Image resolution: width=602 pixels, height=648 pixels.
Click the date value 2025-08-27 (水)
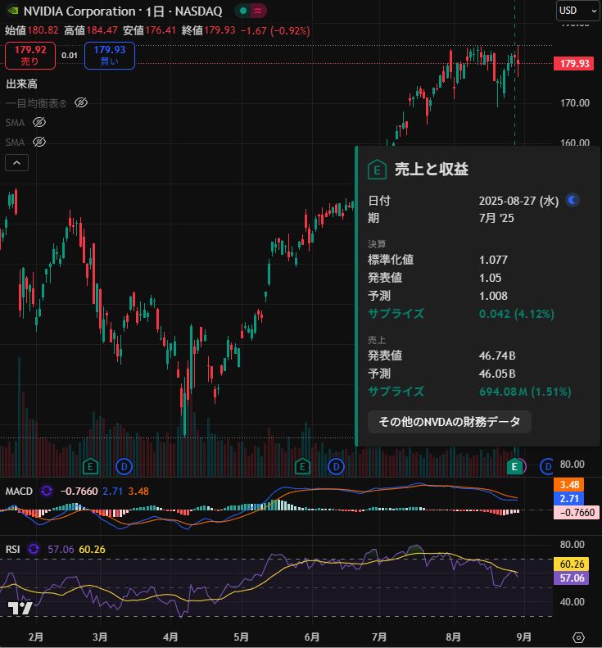519,201
